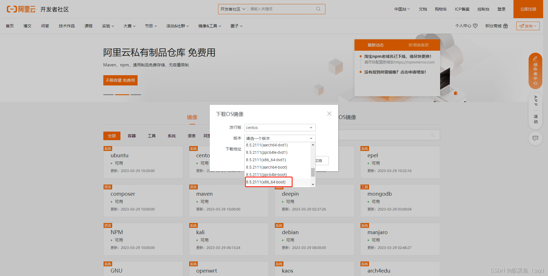Open the mongodb mirror card
Viewport: 548px width, 276px height.
tap(400, 201)
